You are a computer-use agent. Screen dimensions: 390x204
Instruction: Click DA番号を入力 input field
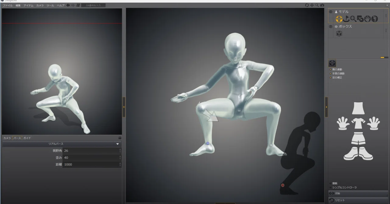pyautogui.click(x=93, y=5)
